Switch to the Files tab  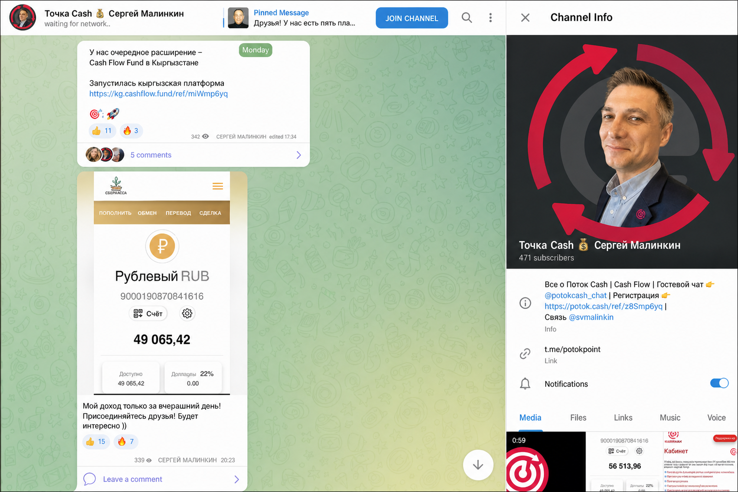click(578, 418)
